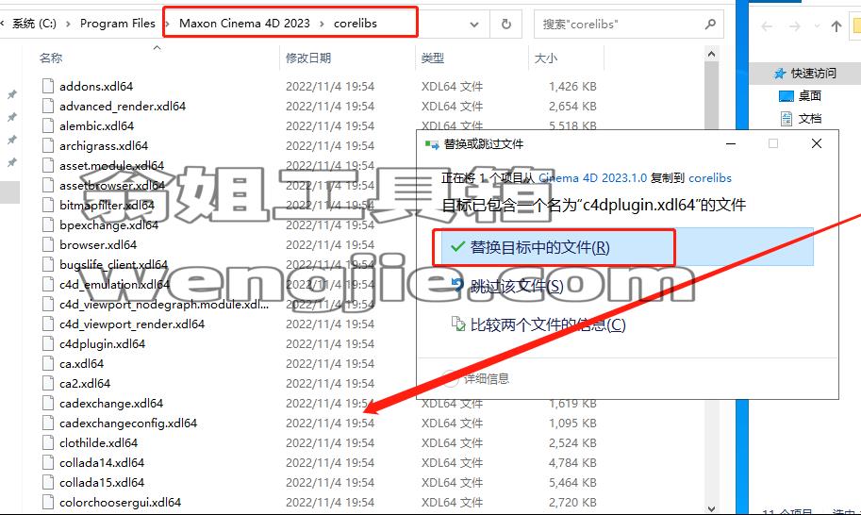The image size is (861, 515).
Task: Close the 替换或跳过文件 dialog
Action: (817, 144)
